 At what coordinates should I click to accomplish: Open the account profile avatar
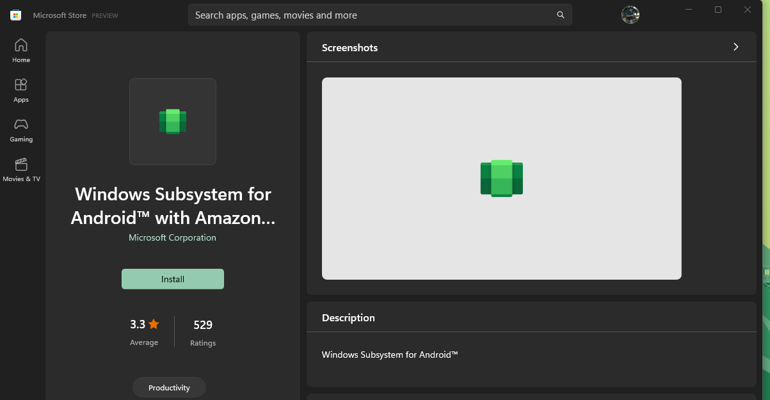(630, 14)
